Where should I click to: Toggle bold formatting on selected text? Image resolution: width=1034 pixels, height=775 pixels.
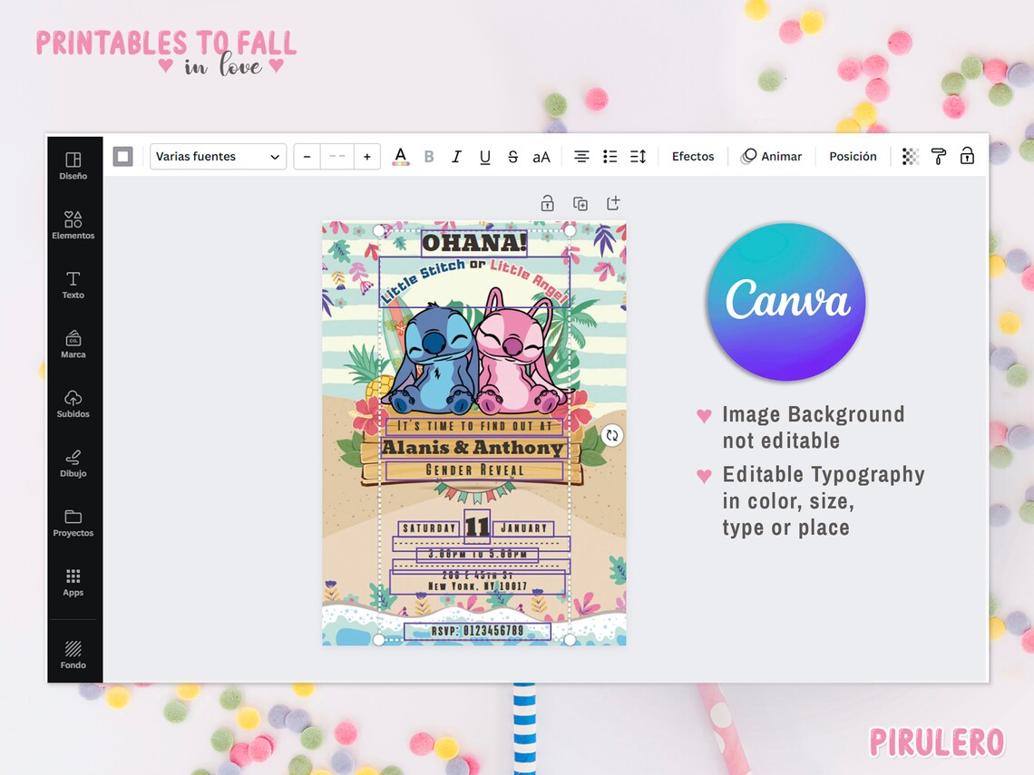428,156
